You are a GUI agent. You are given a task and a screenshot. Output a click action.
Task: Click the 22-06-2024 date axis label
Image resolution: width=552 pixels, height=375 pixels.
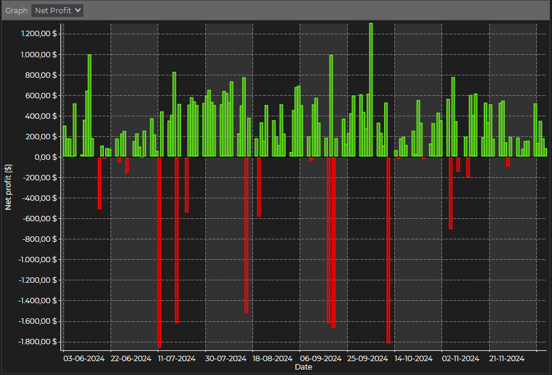tap(131, 358)
